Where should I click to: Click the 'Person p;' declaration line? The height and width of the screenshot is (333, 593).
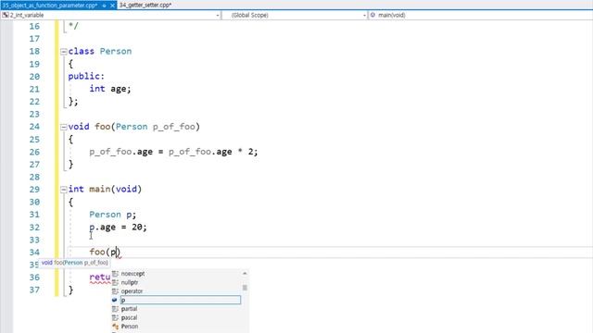pyautogui.click(x=113, y=215)
